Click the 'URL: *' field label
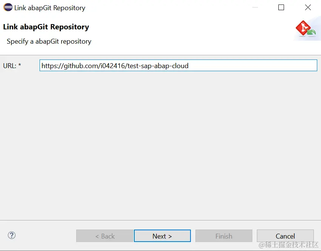This screenshot has width=321, height=251. [12, 66]
